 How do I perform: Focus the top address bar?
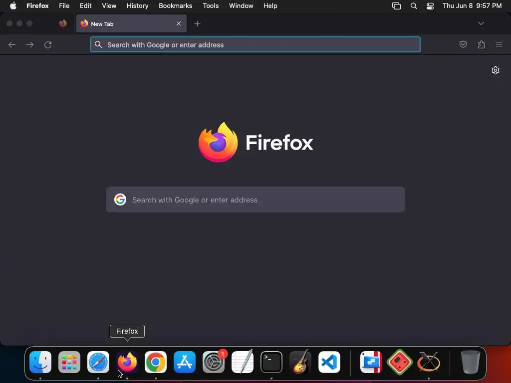point(255,44)
